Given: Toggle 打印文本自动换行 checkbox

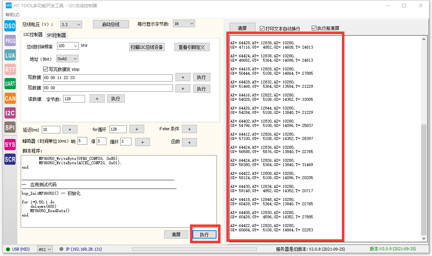Looking at the screenshot, I should pos(262,28).
